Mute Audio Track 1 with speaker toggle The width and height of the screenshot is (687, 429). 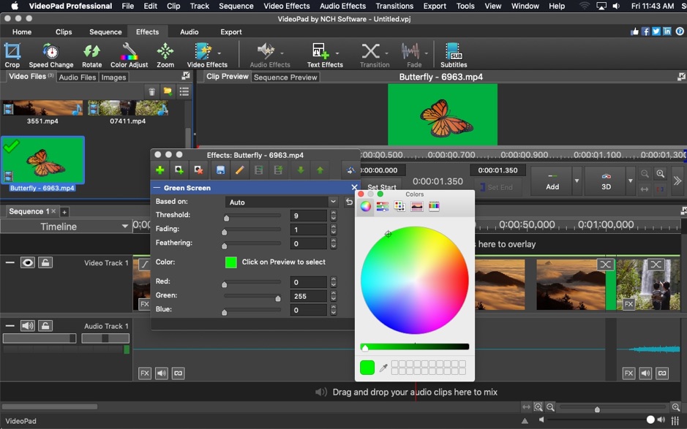tap(29, 326)
